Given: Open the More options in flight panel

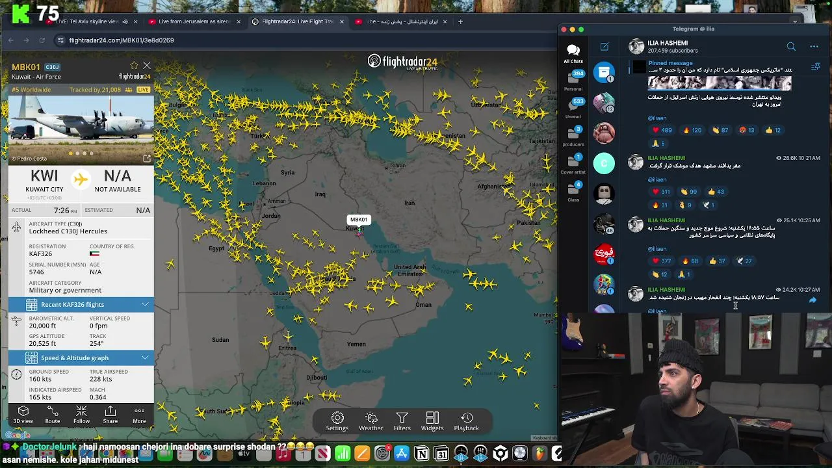Looking at the screenshot, I should coord(139,415).
